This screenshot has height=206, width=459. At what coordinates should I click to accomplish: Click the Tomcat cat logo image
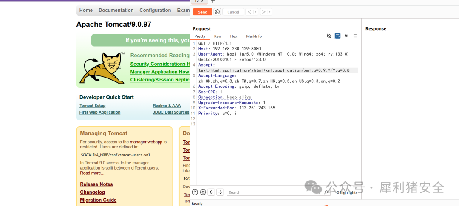(102, 68)
